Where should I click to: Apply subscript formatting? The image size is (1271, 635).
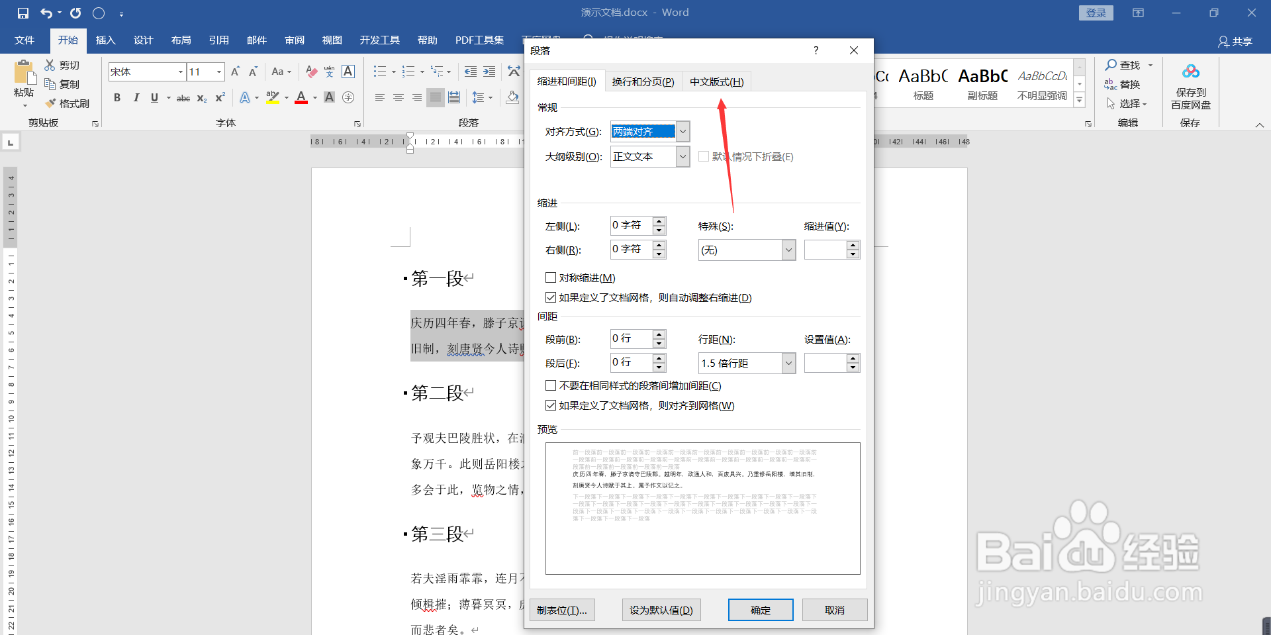[201, 98]
